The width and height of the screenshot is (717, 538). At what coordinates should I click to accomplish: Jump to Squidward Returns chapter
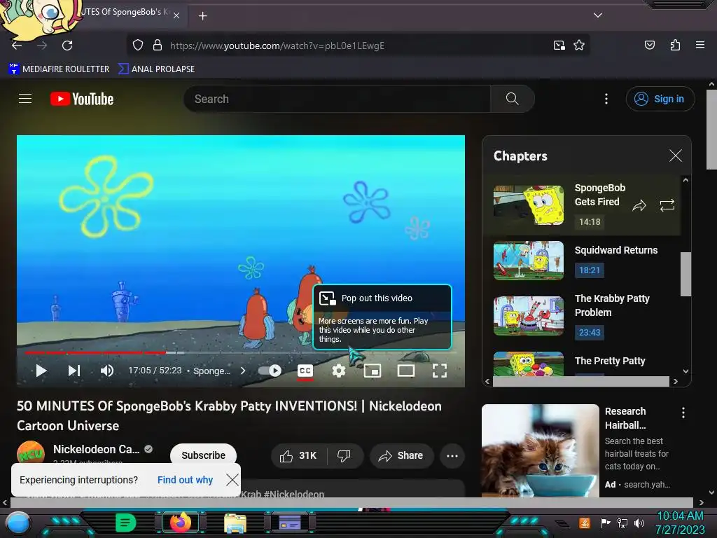616,250
